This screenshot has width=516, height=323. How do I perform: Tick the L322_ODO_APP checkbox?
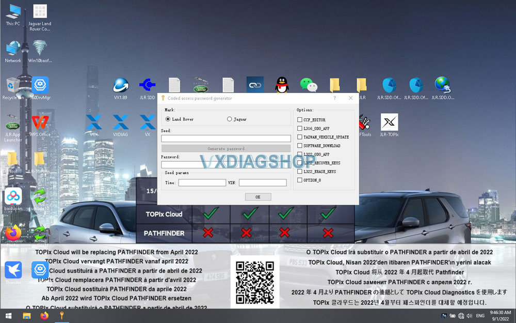pyautogui.click(x=299, y=154)
